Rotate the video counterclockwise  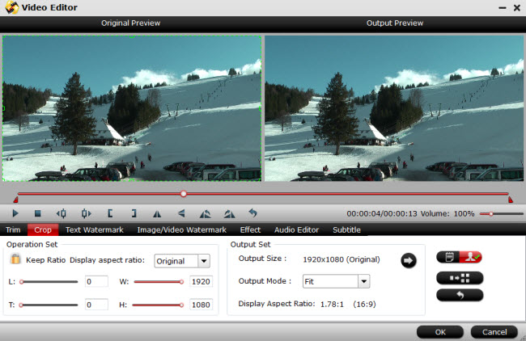[206, 213]
